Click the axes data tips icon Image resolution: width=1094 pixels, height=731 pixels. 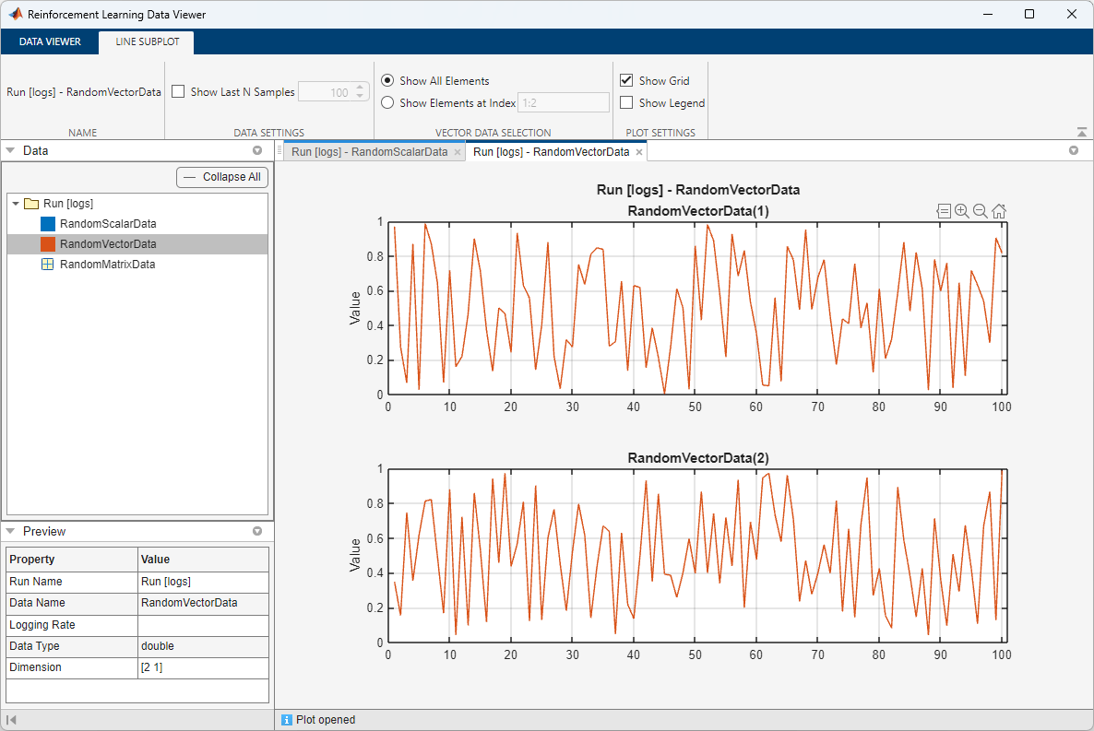pyautogui.click(x=943, y=211)
